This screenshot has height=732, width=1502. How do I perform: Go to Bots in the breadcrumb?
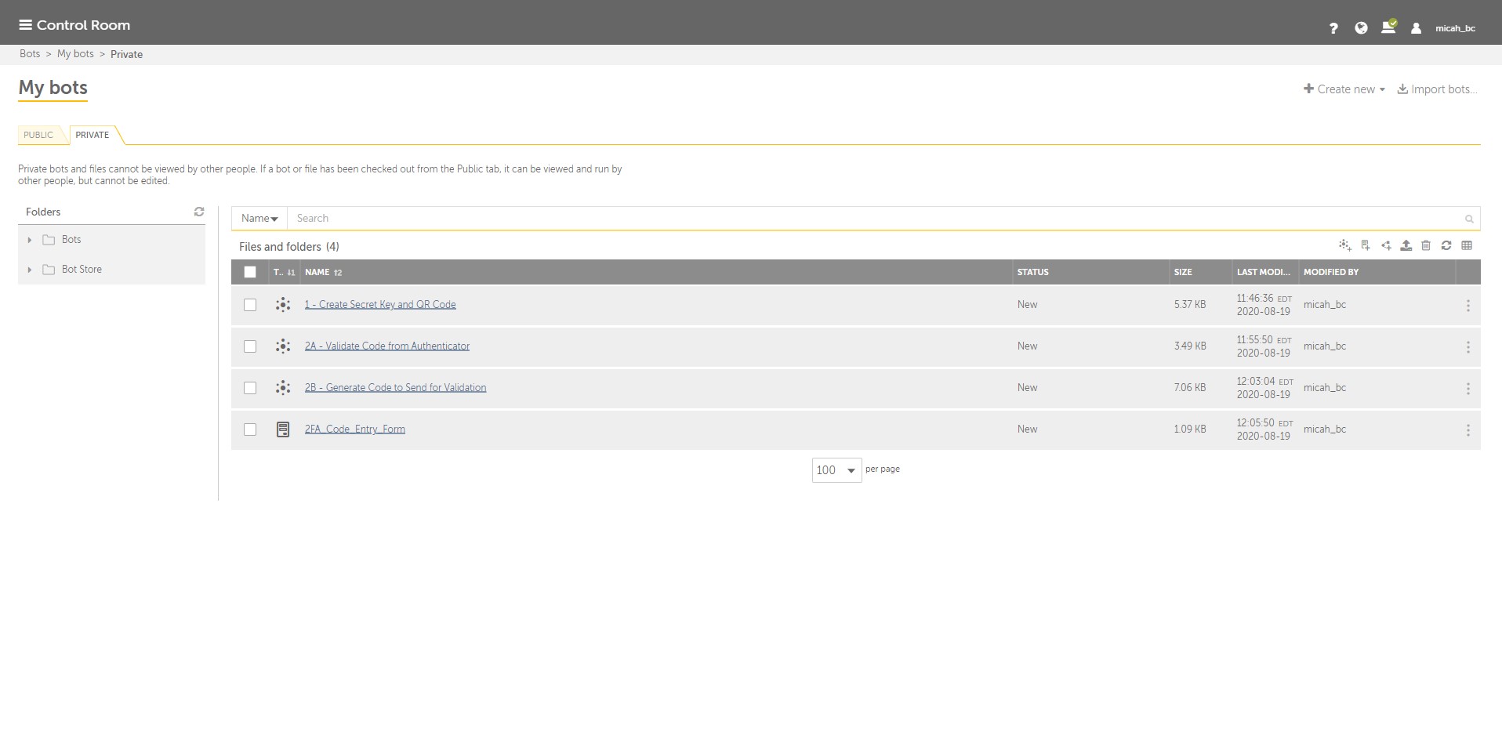[30, 54]
